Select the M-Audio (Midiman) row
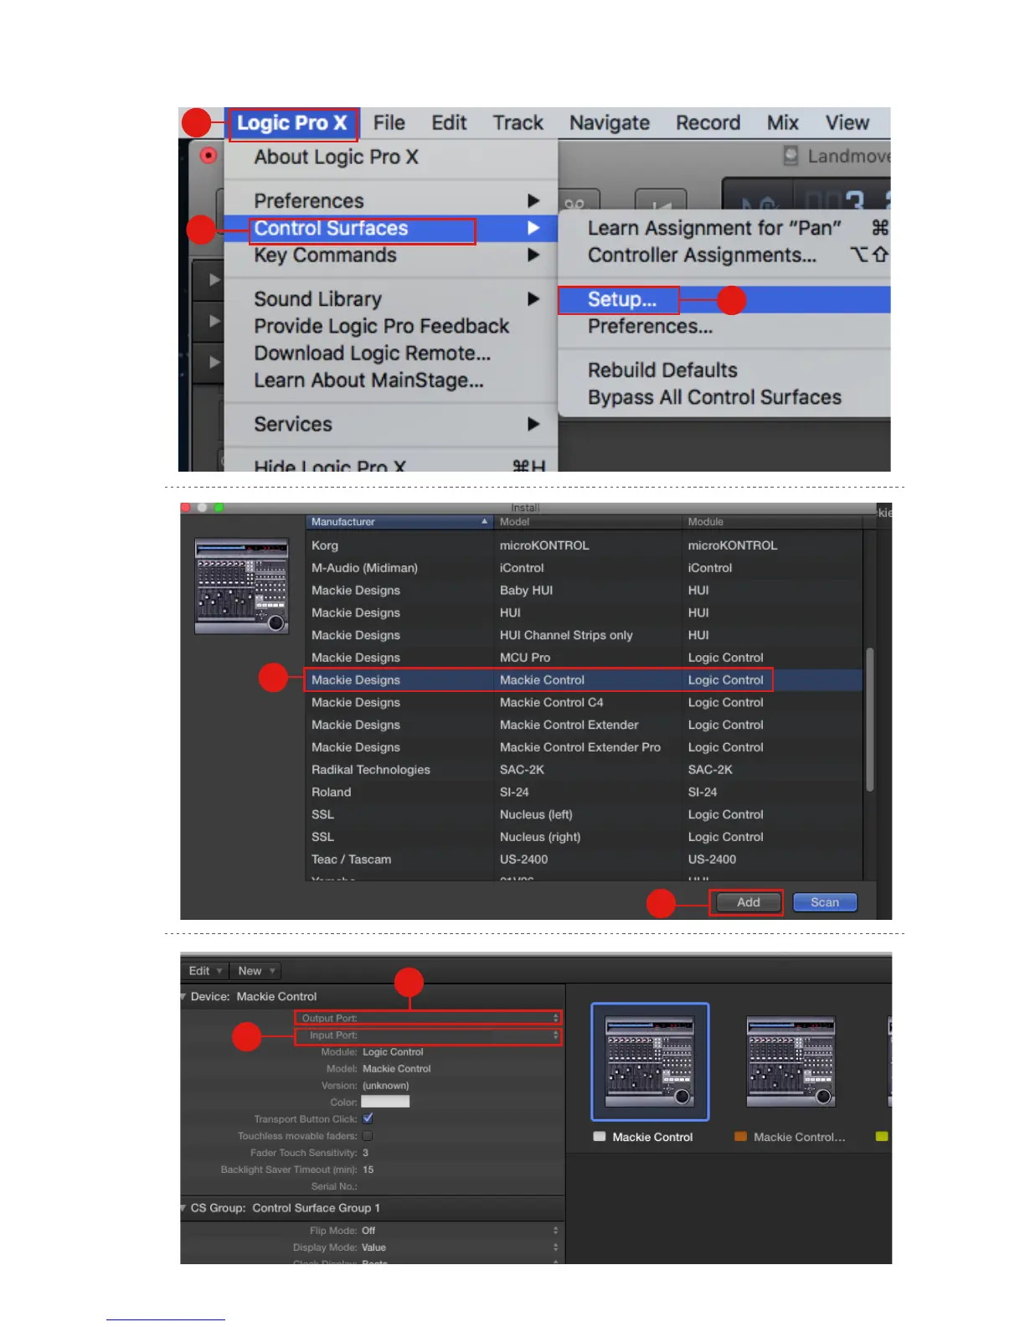 click(584, 568)
